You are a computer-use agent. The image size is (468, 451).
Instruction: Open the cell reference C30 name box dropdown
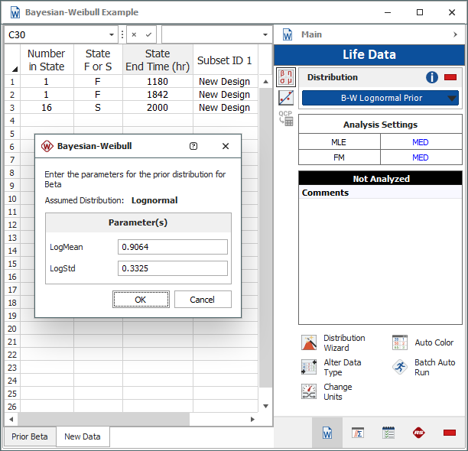[113, 35]
